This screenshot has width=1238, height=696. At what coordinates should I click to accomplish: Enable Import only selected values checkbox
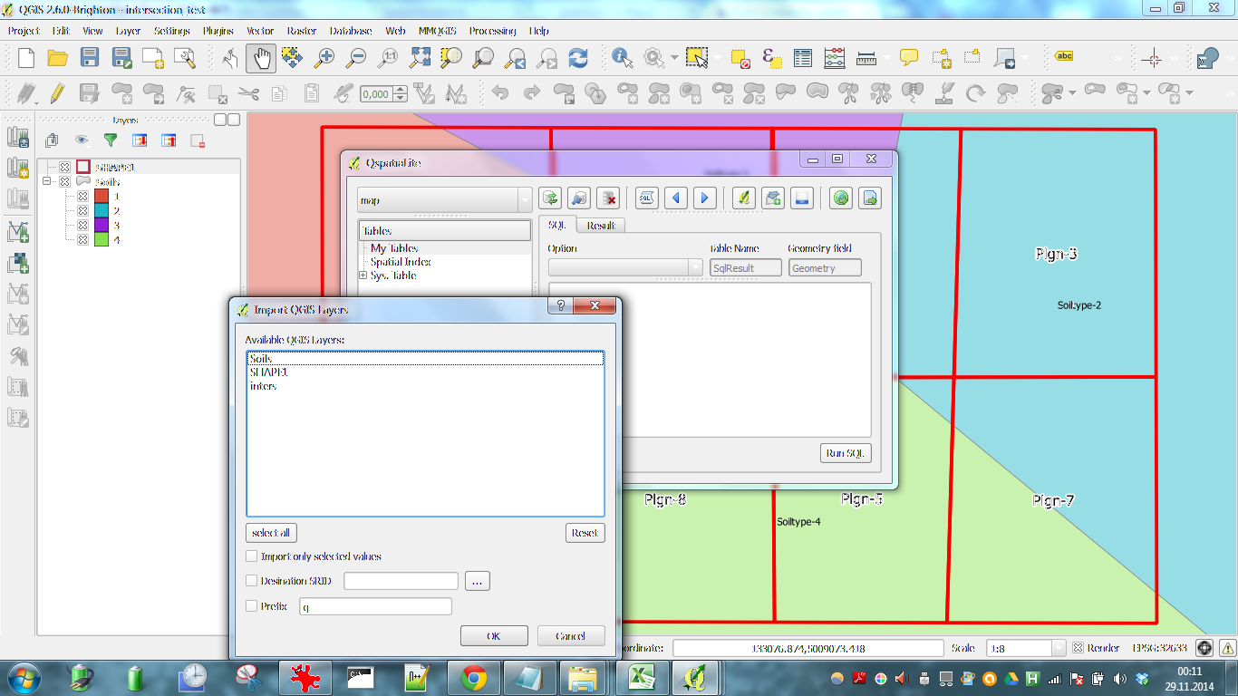point(252,556)
